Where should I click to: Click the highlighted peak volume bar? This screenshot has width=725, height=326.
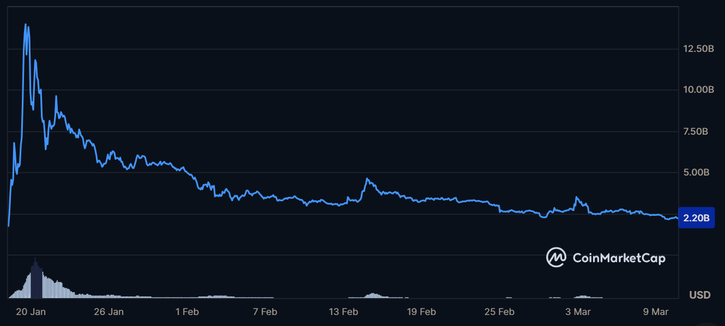(x=36, y=279)
